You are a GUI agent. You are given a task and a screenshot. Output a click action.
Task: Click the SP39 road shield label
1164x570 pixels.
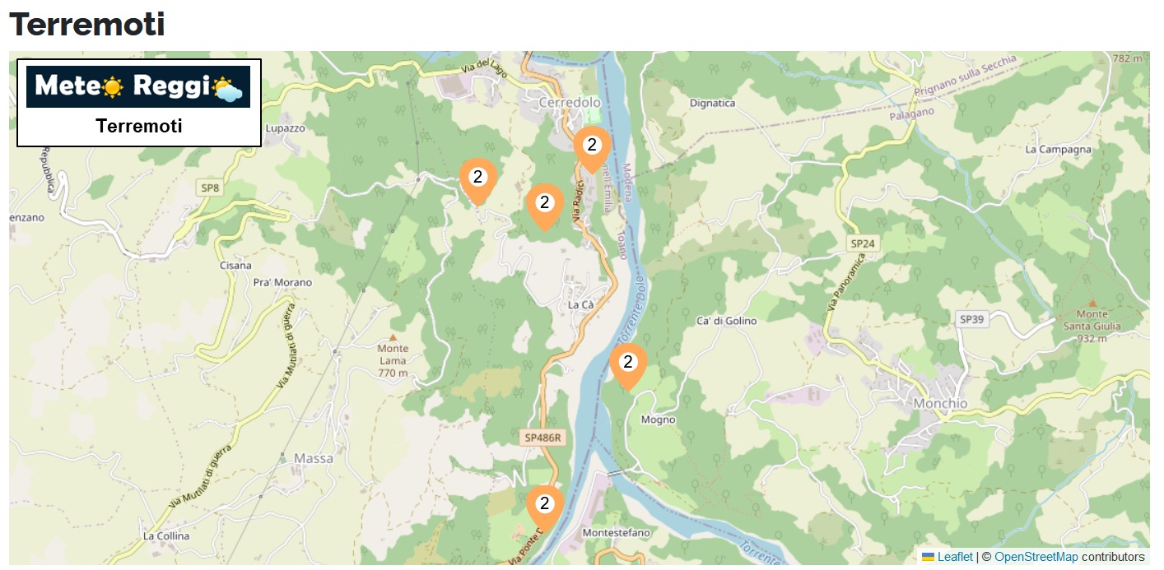(972, 319)
